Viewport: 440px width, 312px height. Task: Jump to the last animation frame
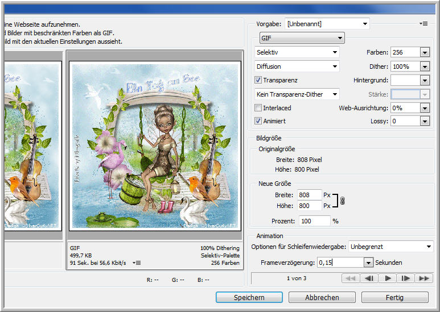point(423,278)
